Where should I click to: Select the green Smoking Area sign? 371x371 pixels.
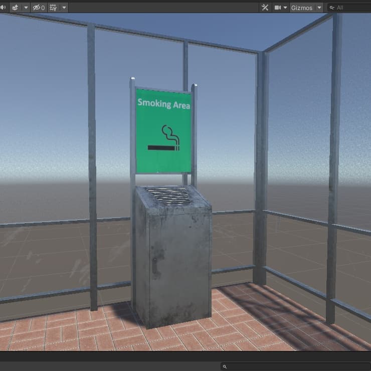[x=163, y=131]
